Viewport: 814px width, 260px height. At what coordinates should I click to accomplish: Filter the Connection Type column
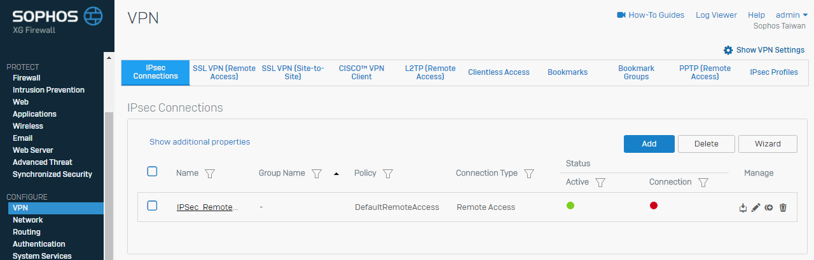529,174
